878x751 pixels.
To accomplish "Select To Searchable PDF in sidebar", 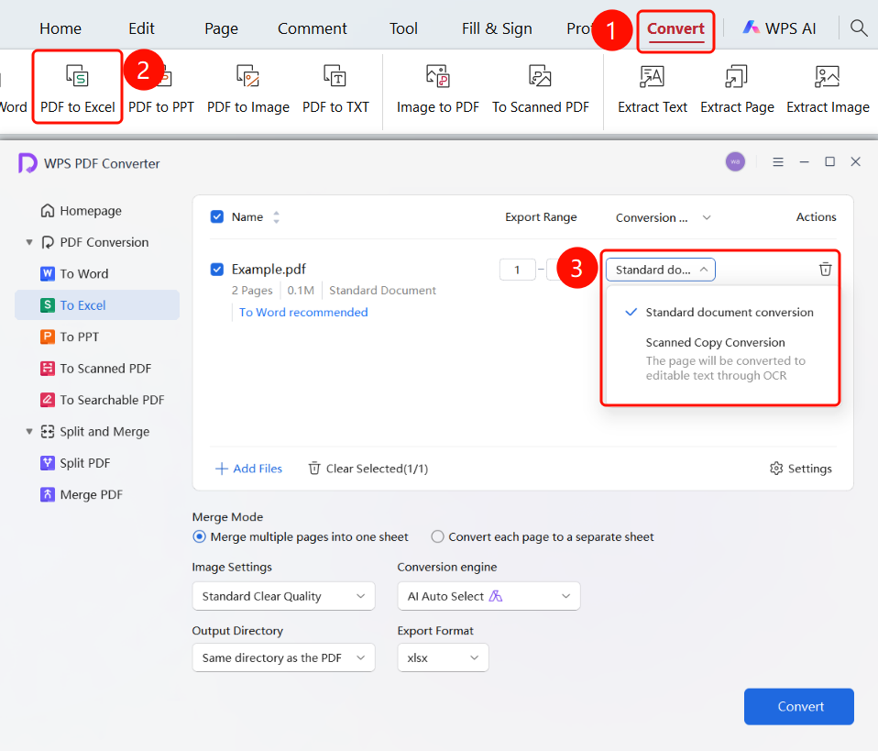I will [103, 400].
